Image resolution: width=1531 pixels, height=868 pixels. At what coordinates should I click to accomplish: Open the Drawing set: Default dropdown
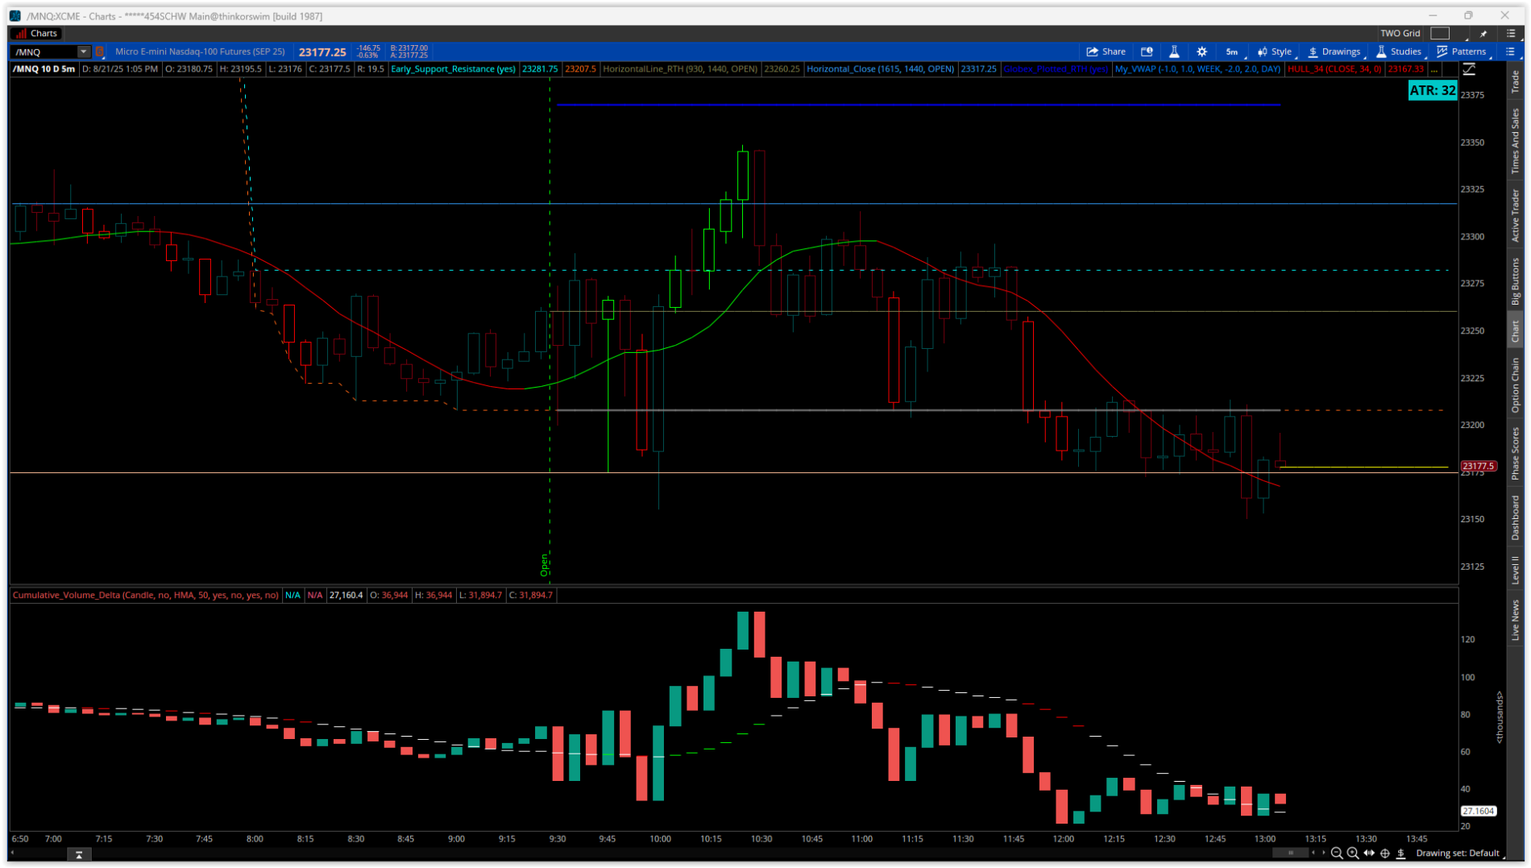1457,853
